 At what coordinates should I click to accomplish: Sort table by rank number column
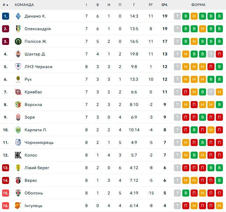pos(6,5)
